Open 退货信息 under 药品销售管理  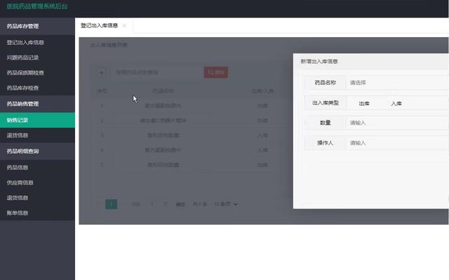click(37, 135)
